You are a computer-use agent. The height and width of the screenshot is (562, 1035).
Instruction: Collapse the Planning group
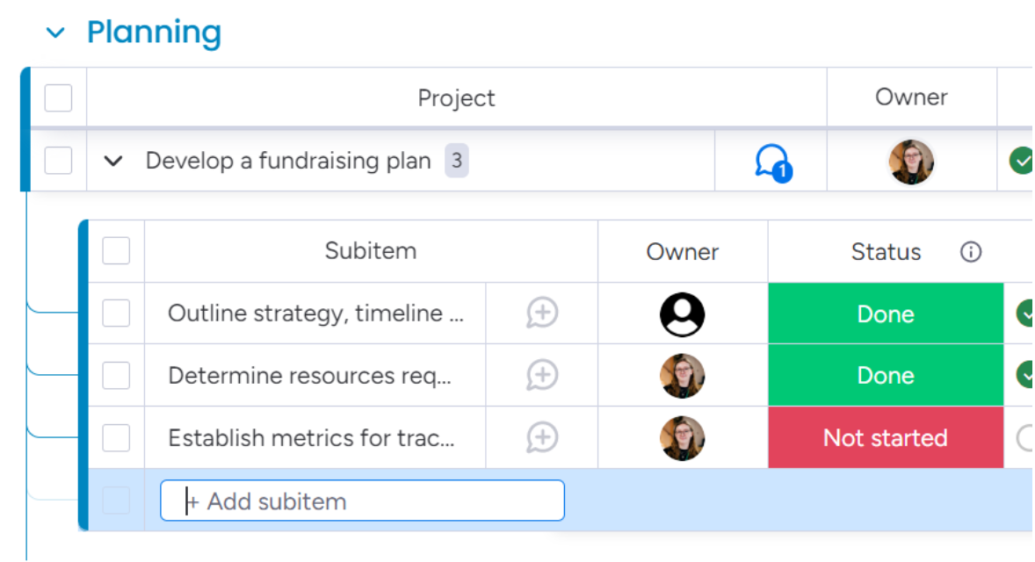[x=55, y=32]
